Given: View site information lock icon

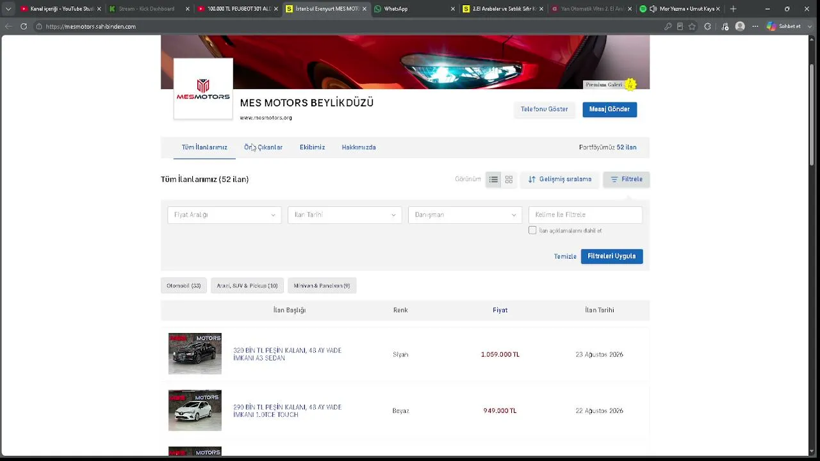Looking at the screenshot, I should point(39,26).
